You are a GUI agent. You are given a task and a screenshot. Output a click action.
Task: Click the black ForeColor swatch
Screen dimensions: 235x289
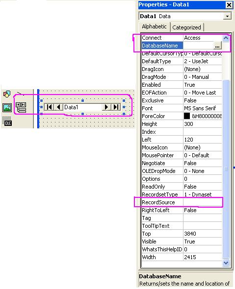point(187,116)
